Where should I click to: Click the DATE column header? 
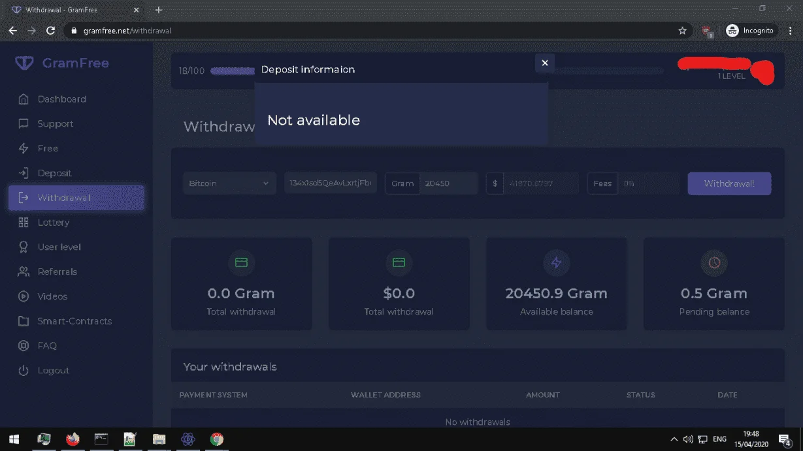coord(727,395)
